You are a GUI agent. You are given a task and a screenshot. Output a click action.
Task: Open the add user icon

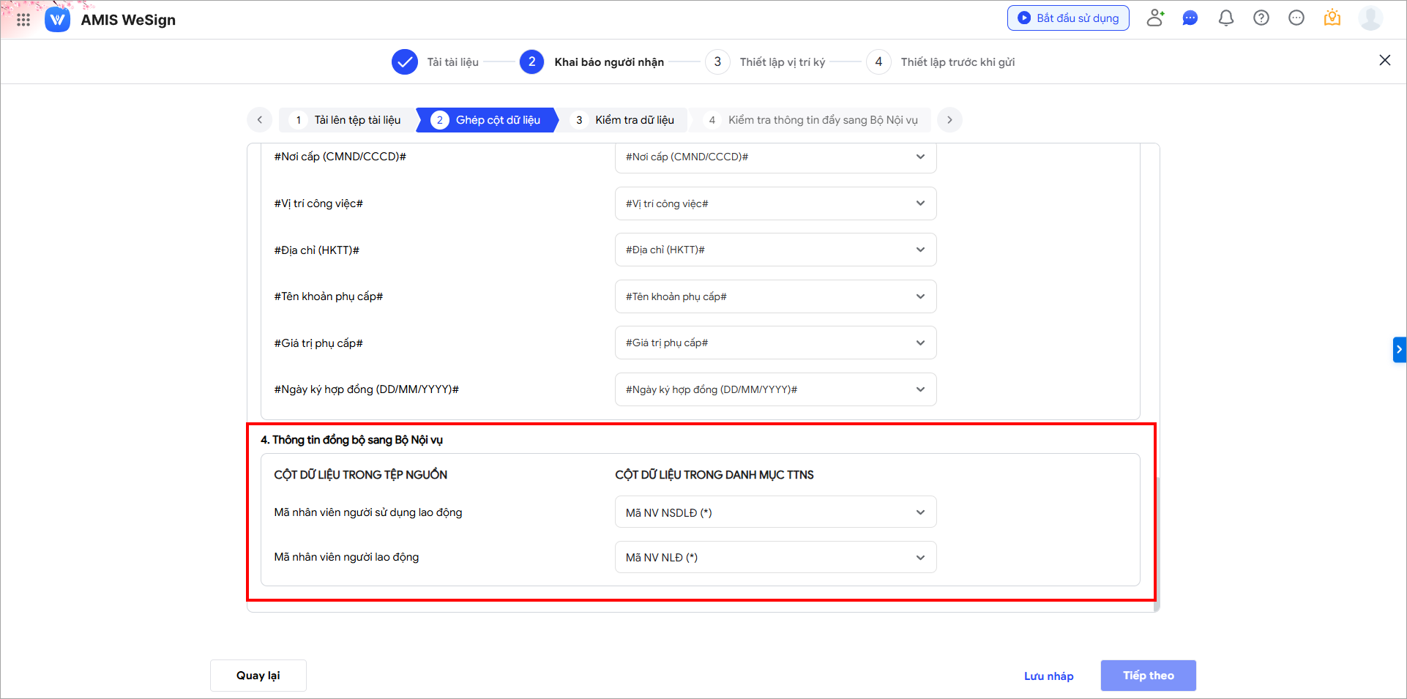pos(1155,18)
